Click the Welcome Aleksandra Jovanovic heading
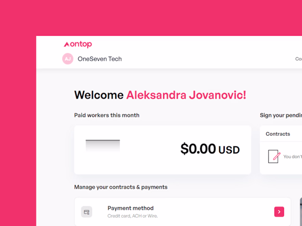 click(x=160, y=95)
